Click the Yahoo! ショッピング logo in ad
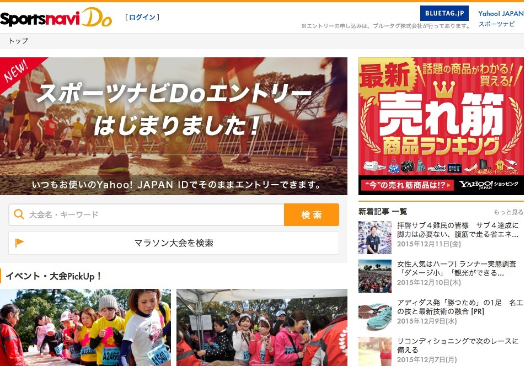Viewport: 525px width, 366px height. point(489,185)
